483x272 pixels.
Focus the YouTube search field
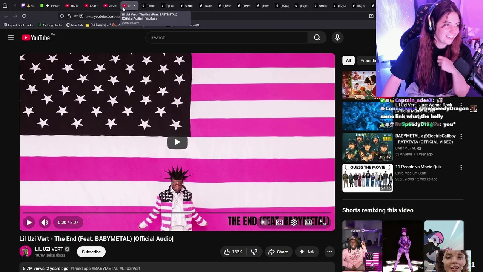click(x=226, y=37)
